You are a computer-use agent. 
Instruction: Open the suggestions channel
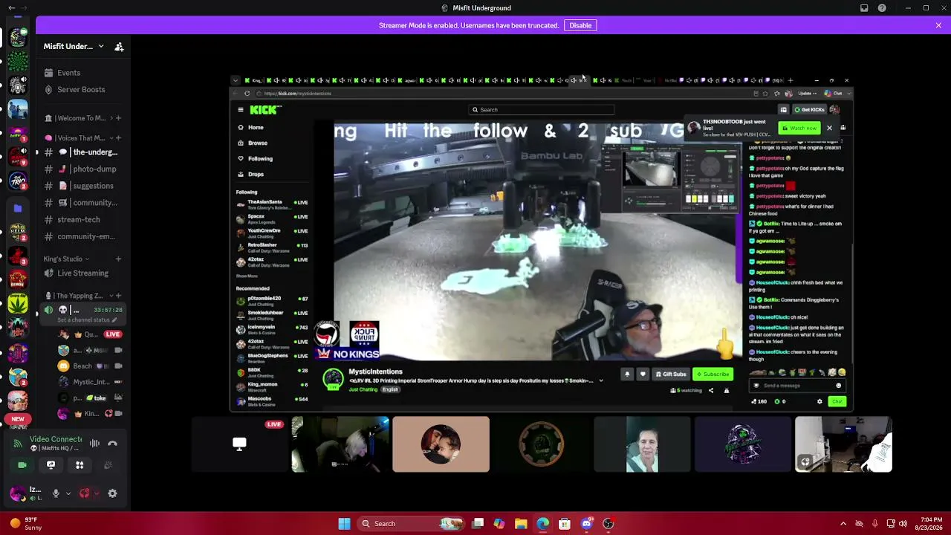(84, 186)
